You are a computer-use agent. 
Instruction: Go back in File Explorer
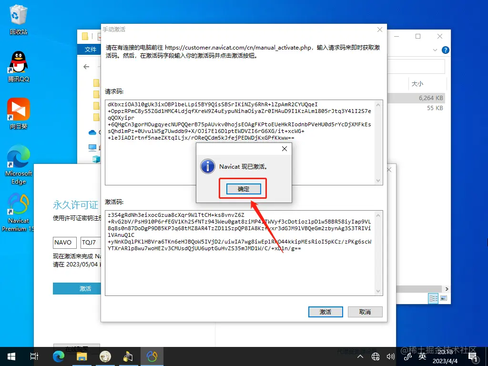[x=87, y=67]
